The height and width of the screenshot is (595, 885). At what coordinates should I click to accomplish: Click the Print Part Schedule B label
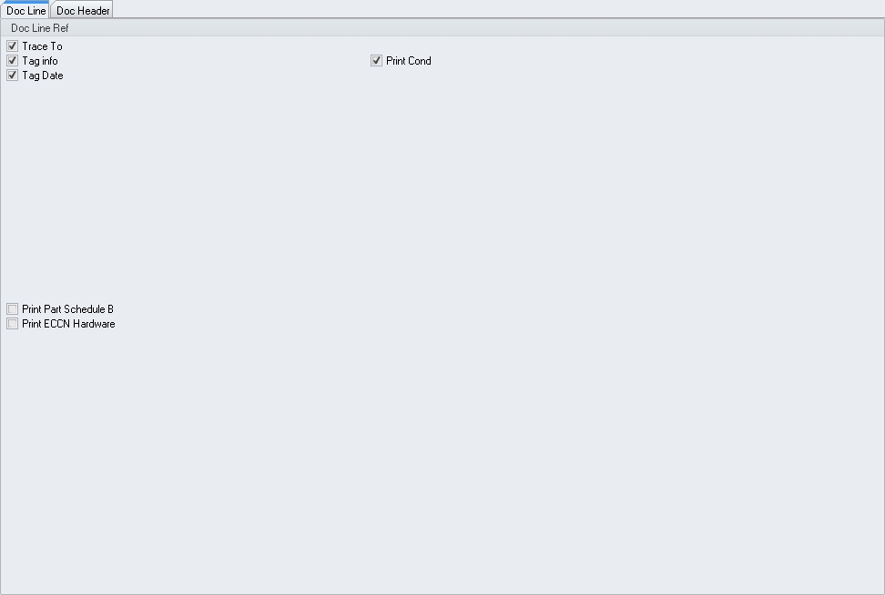(67, 309)
